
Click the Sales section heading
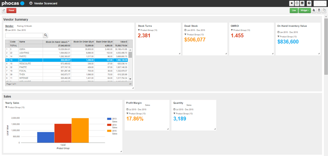click(7, 96)
